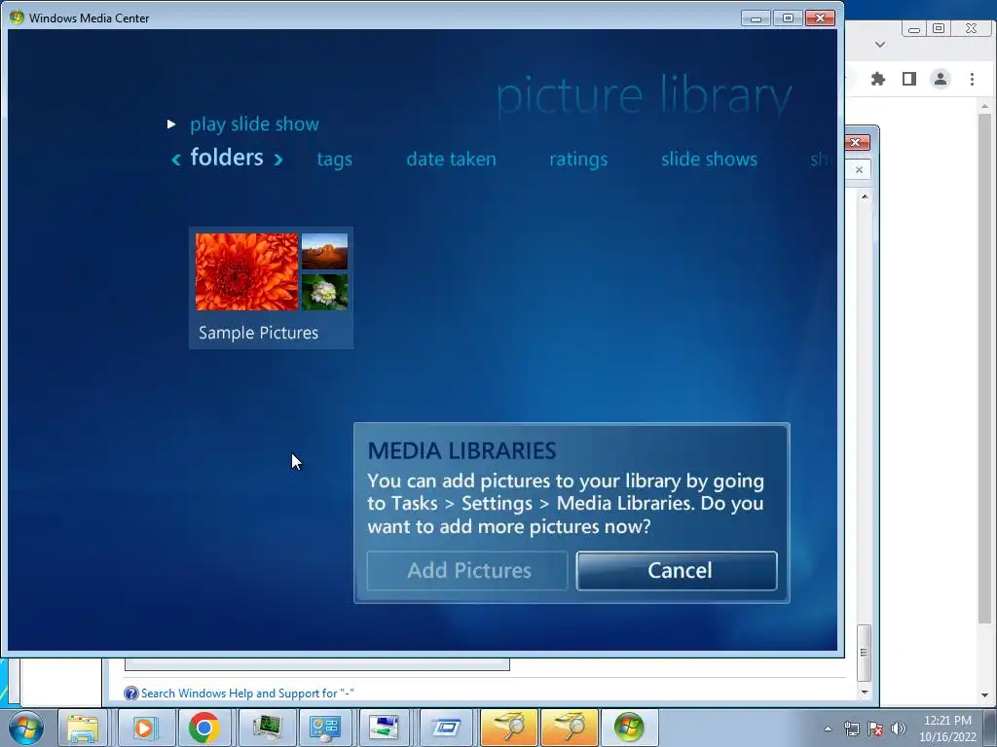The height and width of the screenshot is (747, 997).
Task: Switch to slide shows view
Action: [x=709, y=159]
